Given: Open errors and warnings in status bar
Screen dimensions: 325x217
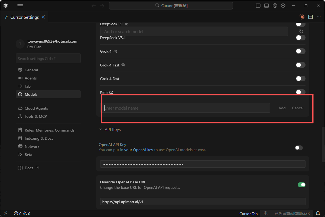Looking at the screenshot, I should [22, 213].
